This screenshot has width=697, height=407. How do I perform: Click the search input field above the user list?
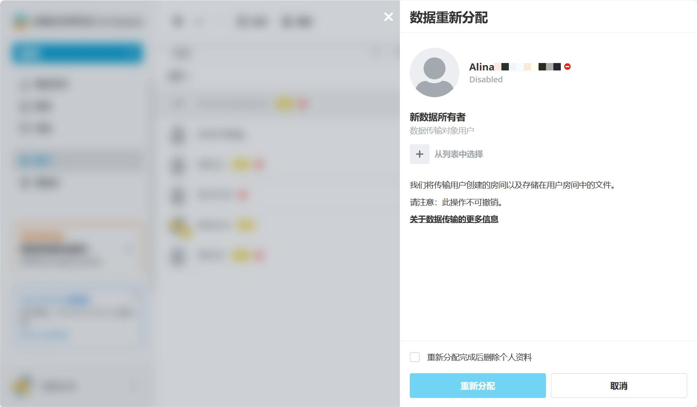pos(272,53)
